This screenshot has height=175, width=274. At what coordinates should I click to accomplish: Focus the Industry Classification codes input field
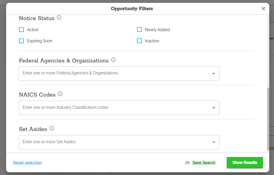119,108
